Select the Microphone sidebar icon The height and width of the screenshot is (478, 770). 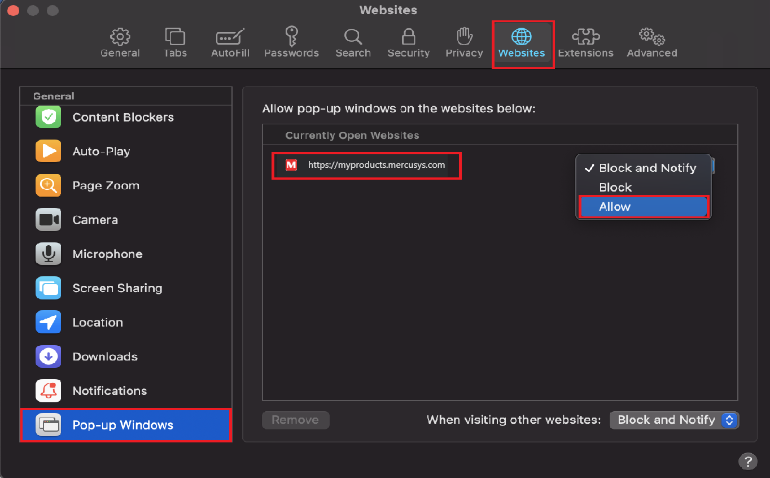pyautogui.click(x=48, y=254)
